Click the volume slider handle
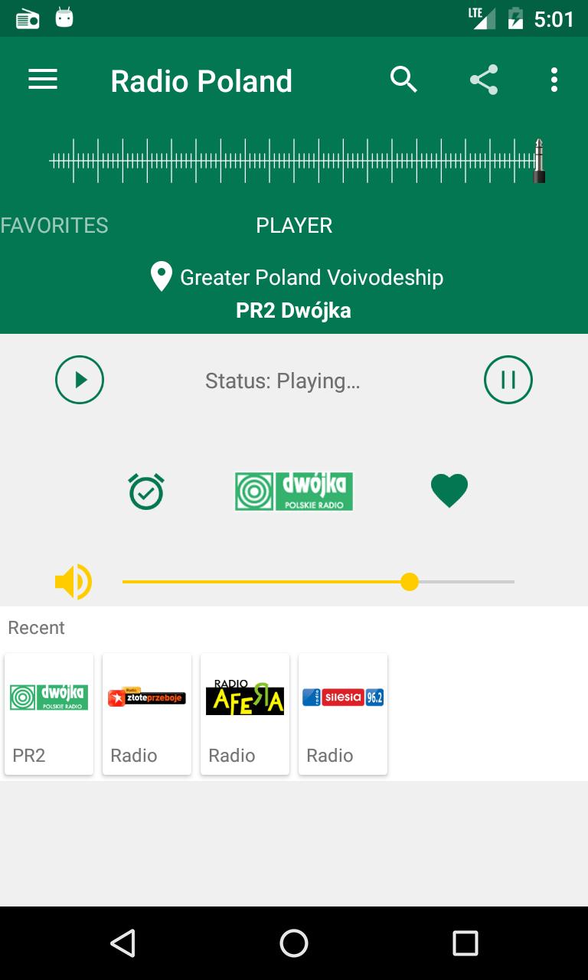The image size is (588, 980). tap(410, 582)
